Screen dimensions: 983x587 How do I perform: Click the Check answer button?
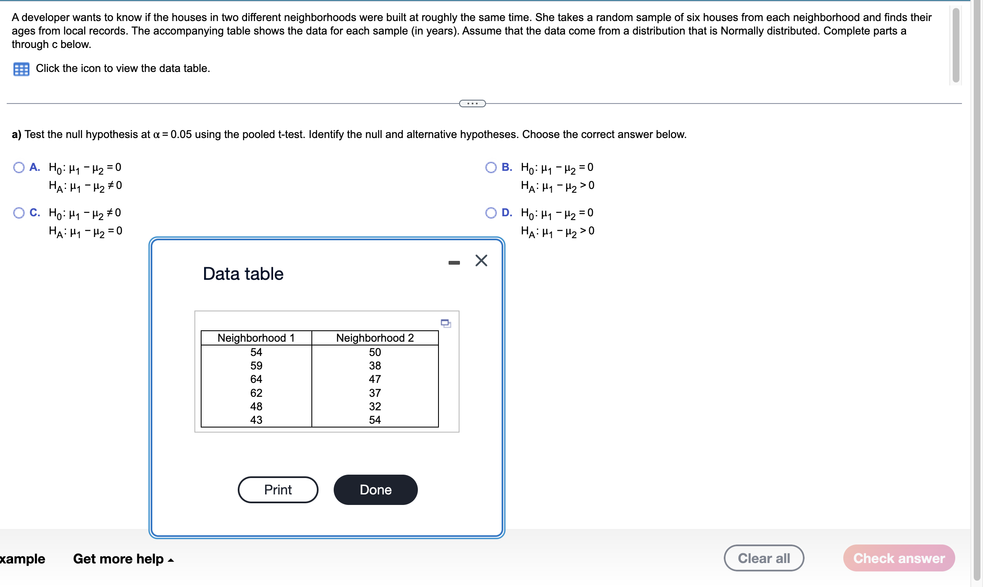[x=899, y=558]
